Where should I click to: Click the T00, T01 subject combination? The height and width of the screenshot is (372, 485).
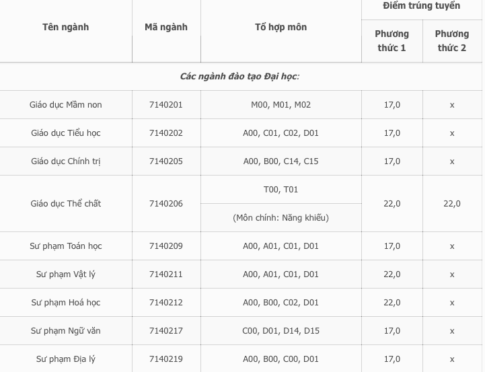coord(281,190)
